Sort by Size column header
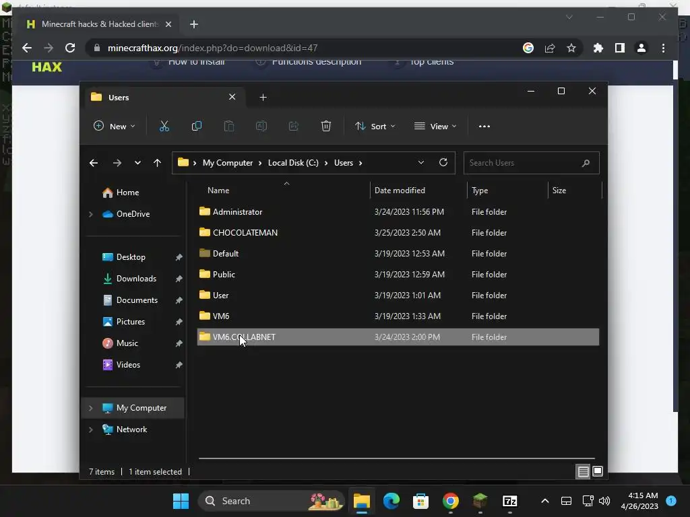This screenshot has width=690, height=517. (x=575, y=191)
